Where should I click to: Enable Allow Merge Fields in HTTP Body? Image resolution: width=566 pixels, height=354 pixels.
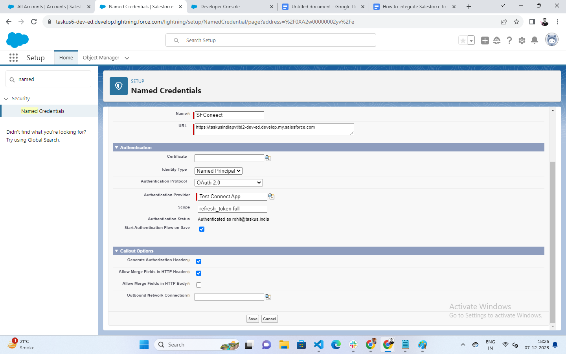point(198,285)
